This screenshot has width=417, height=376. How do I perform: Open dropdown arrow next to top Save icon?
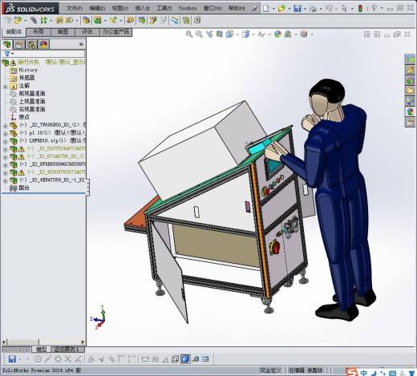coord(305,9)
